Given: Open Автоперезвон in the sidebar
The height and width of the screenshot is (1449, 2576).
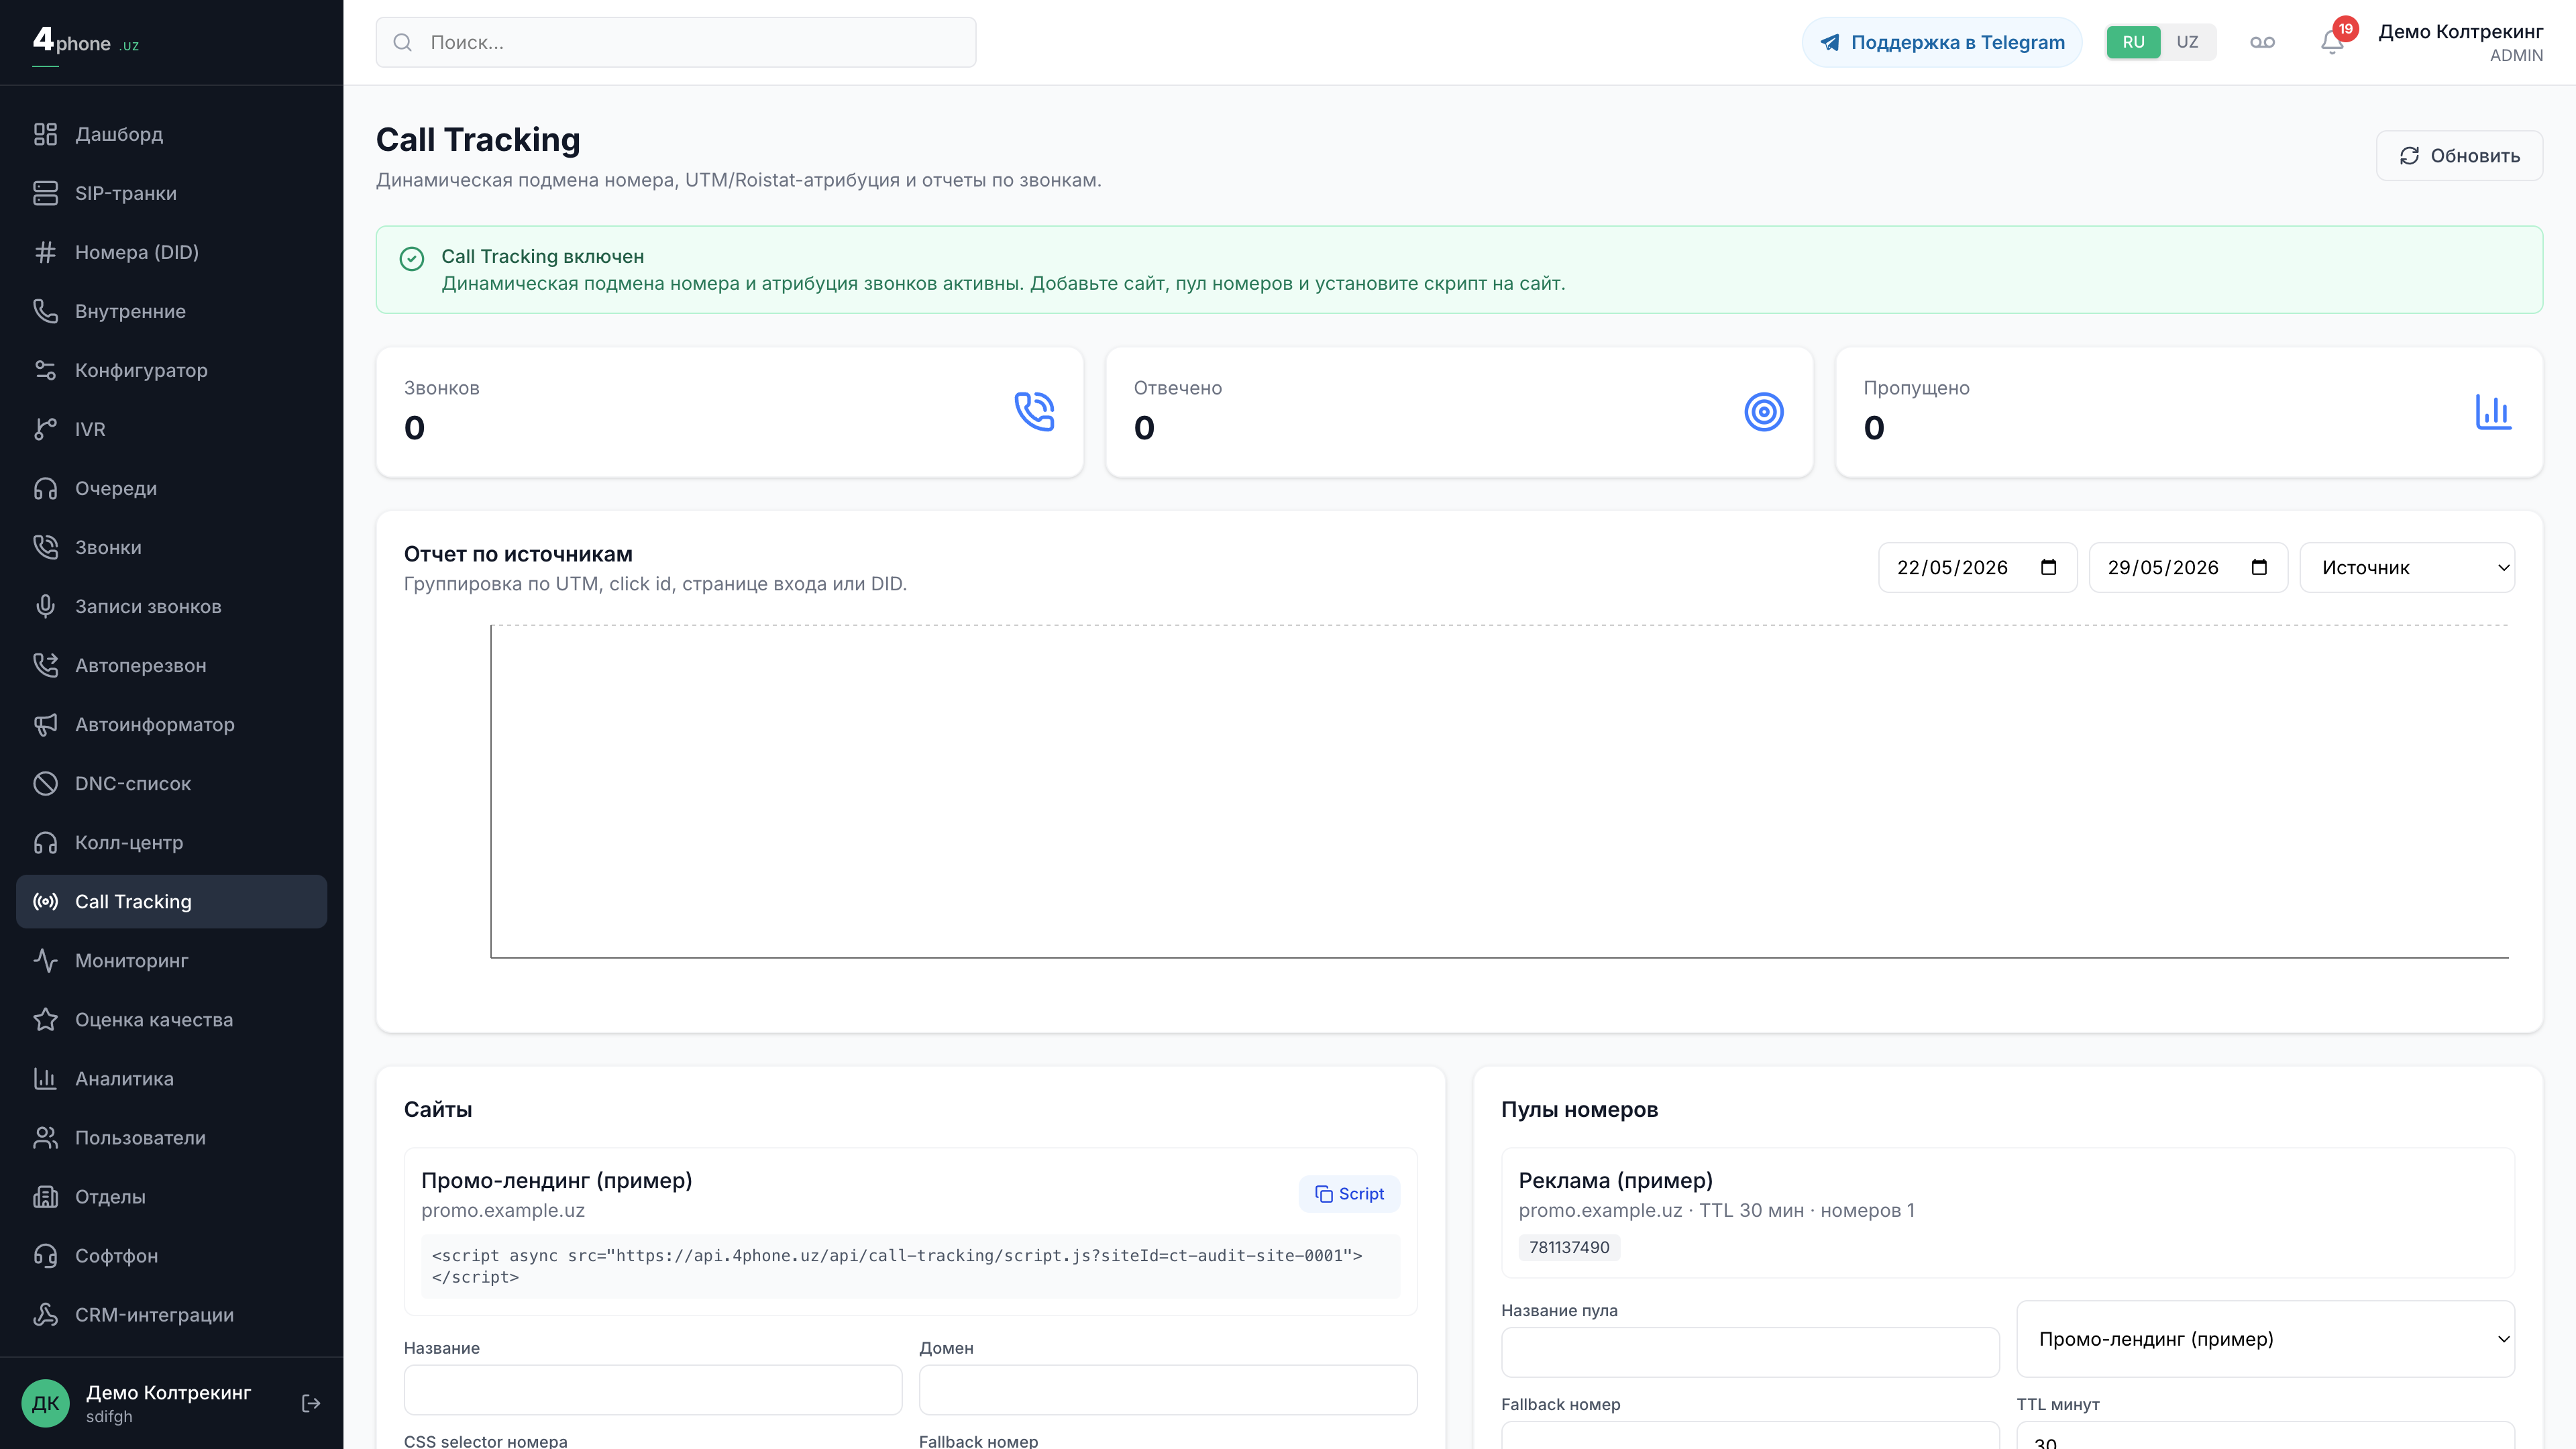Looking at the screenshot, I should coord(171,665).
